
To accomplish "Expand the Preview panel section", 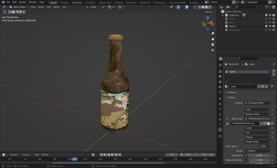I will point(232,92).
